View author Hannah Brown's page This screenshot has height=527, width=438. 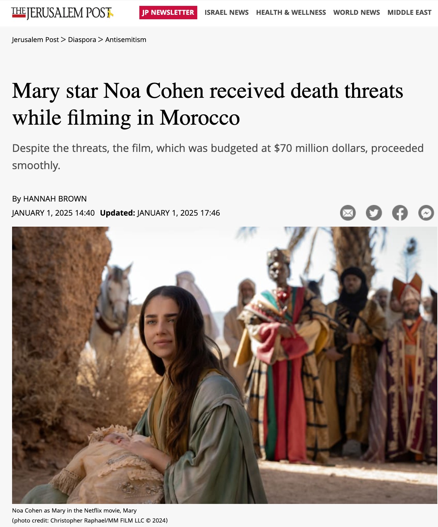click(x=55, y=199)
